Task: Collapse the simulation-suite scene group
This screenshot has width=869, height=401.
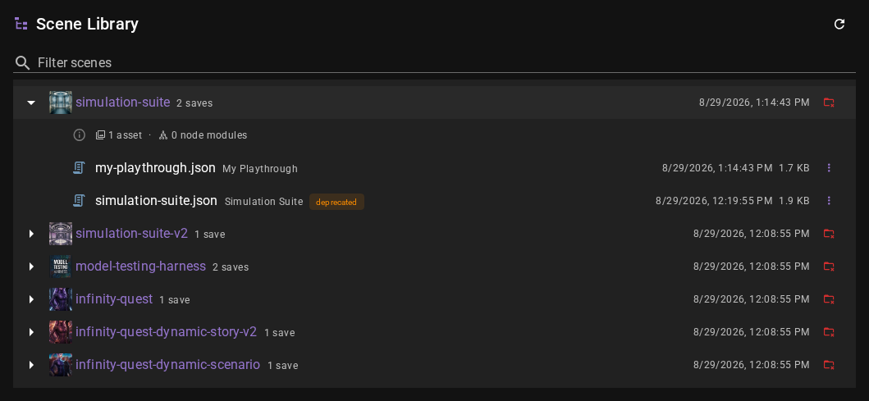Action: click(31, 103)
